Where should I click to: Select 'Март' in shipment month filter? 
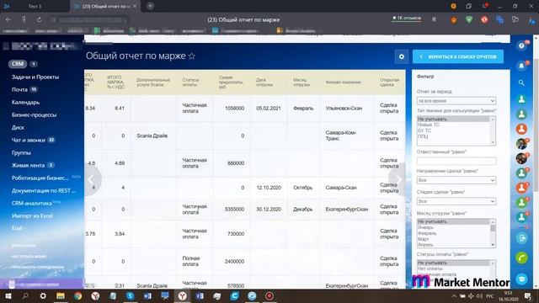[x=423, y=239]
